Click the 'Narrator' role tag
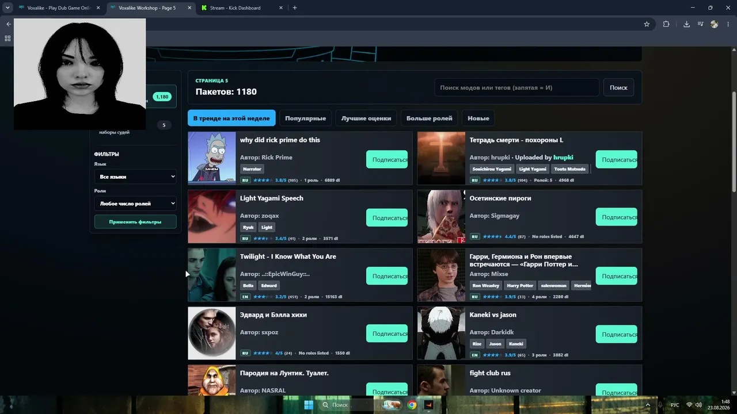The image size is (737, 414). point(252,169)
